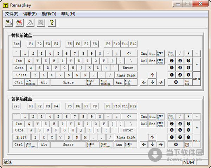Click Right Alt key on top keyboard
The height and width of the screenshot is (168, 211).
click(x=93, y=82)
